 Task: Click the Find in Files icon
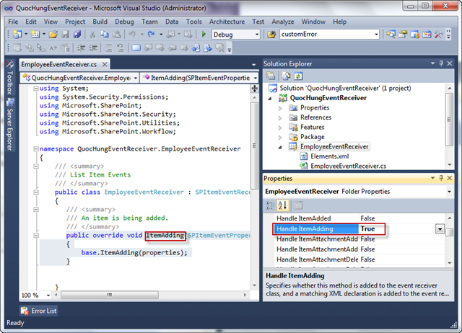click(x=271, y=35)
